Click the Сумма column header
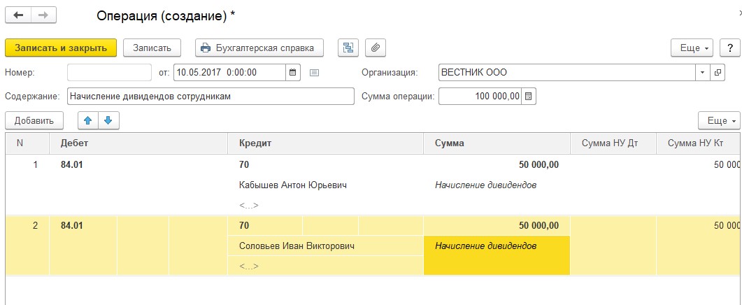 (x=497, y=143)
